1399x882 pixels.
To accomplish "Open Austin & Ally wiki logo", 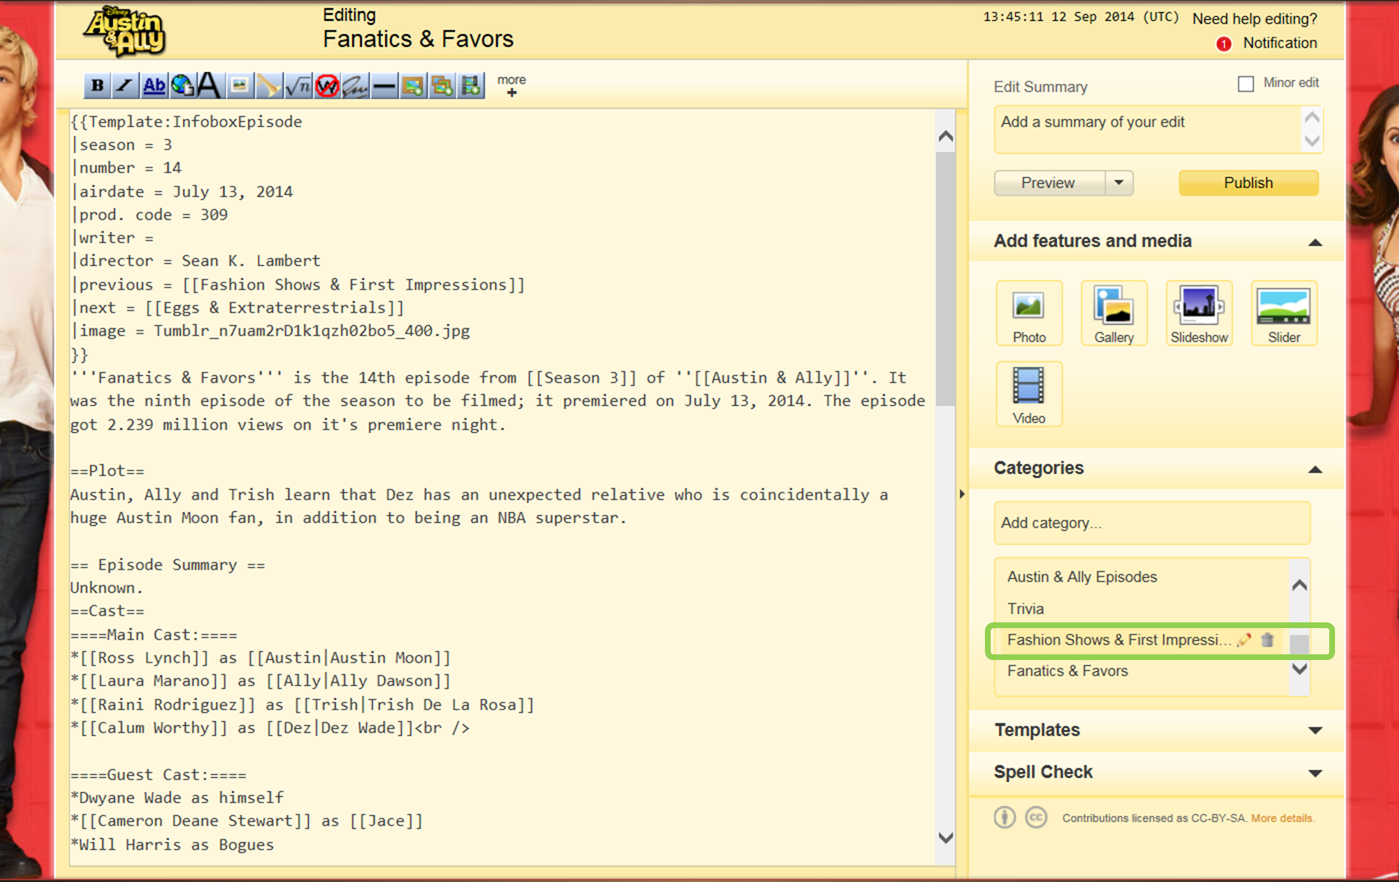I will click(x=124, y=31).
